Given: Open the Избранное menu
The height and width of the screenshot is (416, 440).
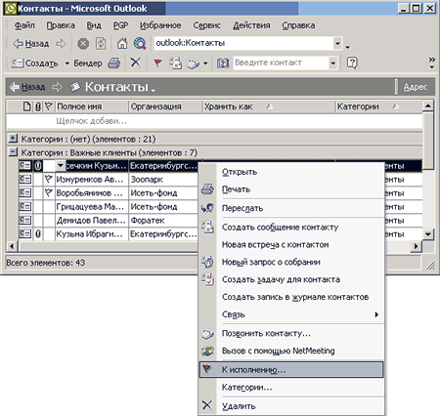Looking at the screenshot, I should pyautogui.click(x=160, y=25).
